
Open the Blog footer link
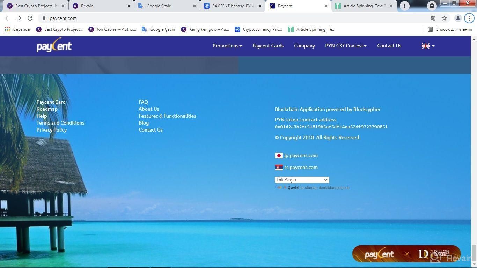(x=144, y=123)
